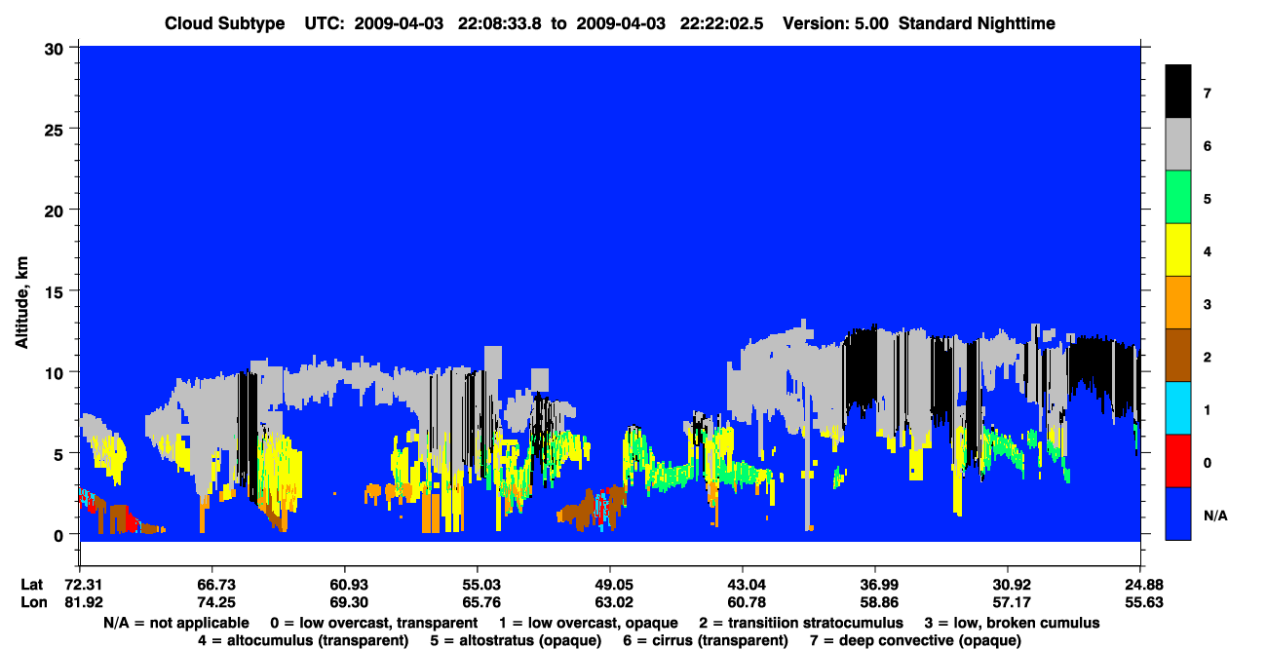Click legend text '7 = deep convective (opaque)'
This screenshot has width=1267, height=650.
[x=915, y=640]
